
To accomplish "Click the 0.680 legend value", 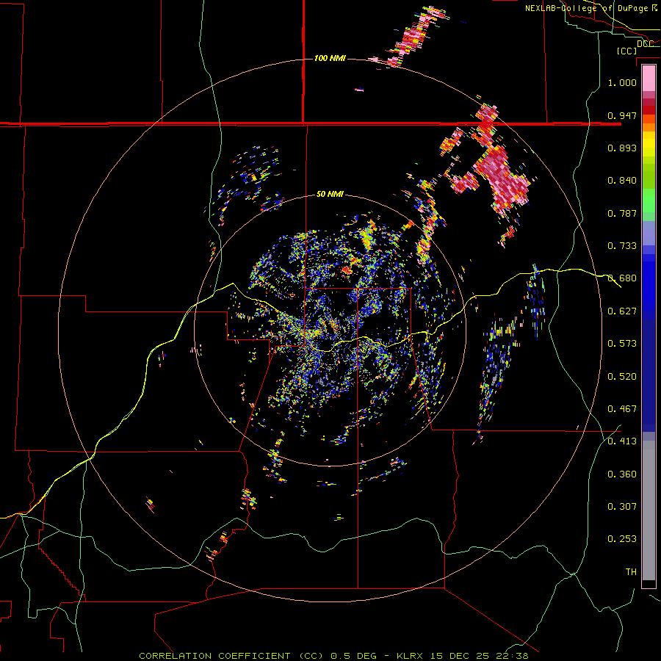I will point(622,278).
